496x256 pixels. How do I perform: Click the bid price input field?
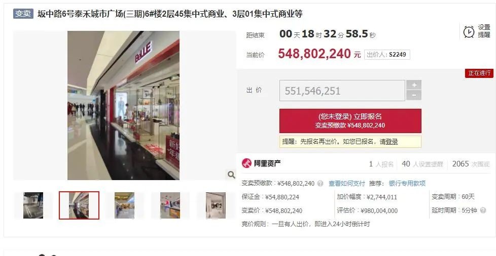tap(342, 91)
